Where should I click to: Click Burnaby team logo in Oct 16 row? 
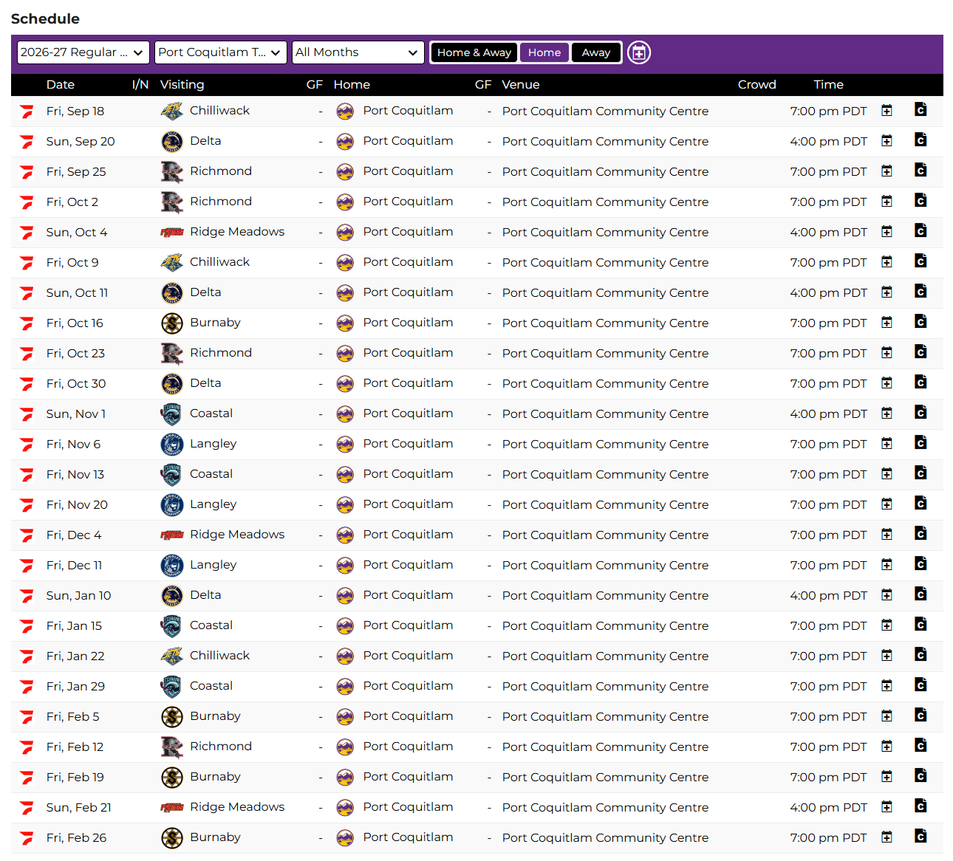[172, 323]
